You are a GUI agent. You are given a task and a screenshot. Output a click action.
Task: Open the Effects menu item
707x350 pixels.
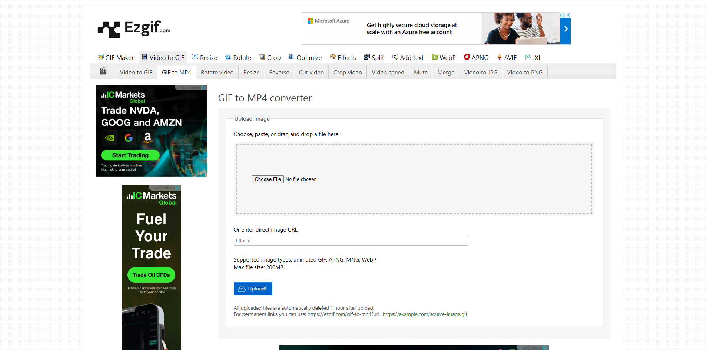343,58
